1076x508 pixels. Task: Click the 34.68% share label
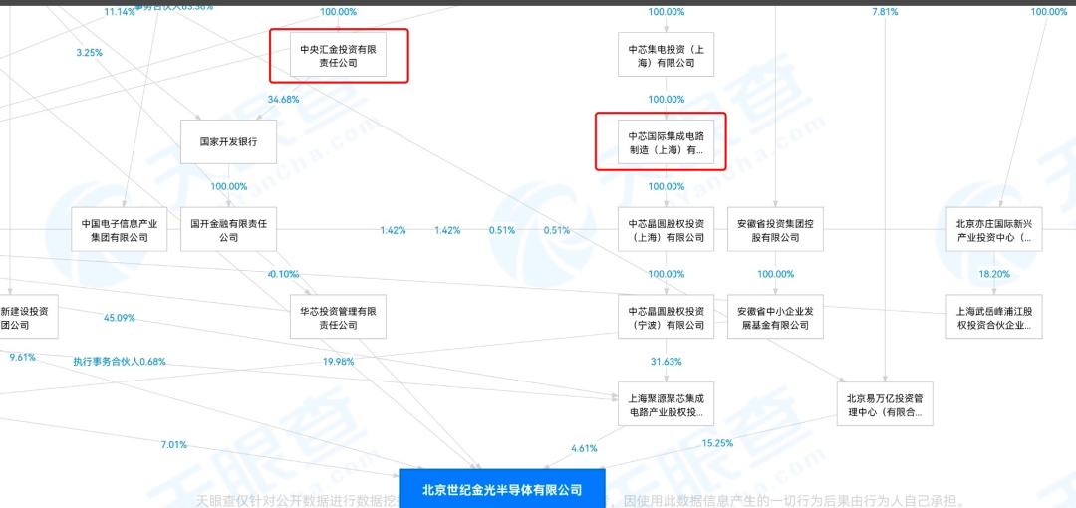click(x=283, y=99)
